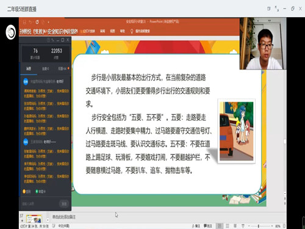This screenshot has width=305, height=229.
Task: Switch to Slide Sorter view icon
Action: [228, 226]
